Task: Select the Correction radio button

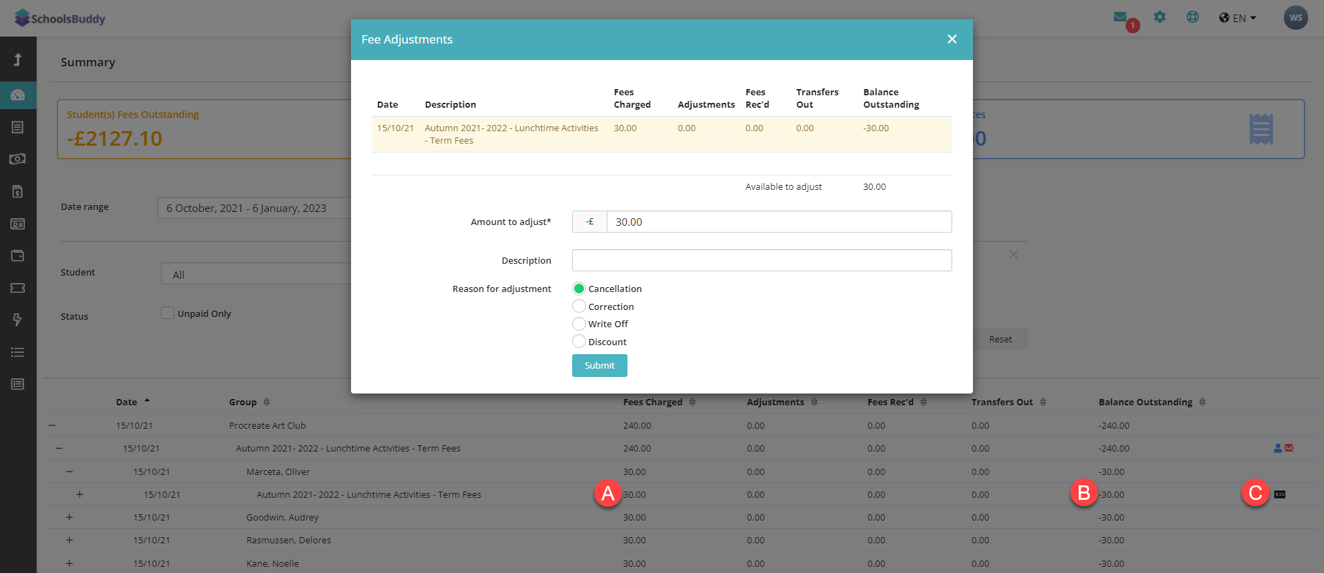Action: pyautogui.click(x=579, y=307)
